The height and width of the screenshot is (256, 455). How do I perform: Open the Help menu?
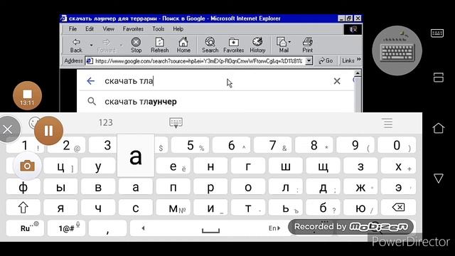tap(178, 29)
